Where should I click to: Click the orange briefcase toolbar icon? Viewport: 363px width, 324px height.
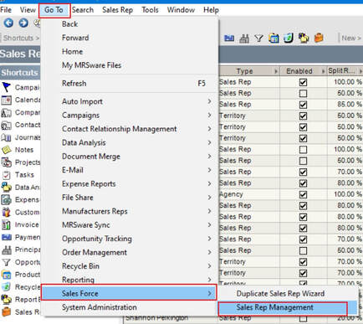[319, 38]
